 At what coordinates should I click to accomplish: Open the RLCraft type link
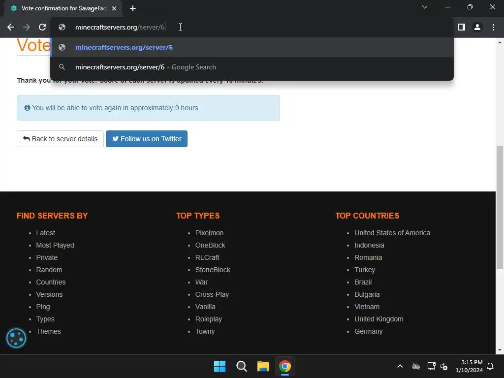click(x=207, y=257)
